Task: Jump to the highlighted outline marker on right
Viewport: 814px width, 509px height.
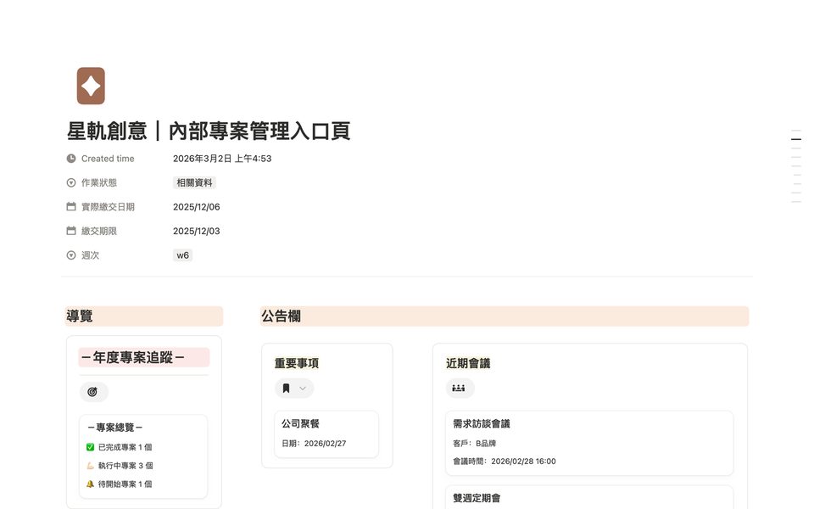Action: coord(796,139)
